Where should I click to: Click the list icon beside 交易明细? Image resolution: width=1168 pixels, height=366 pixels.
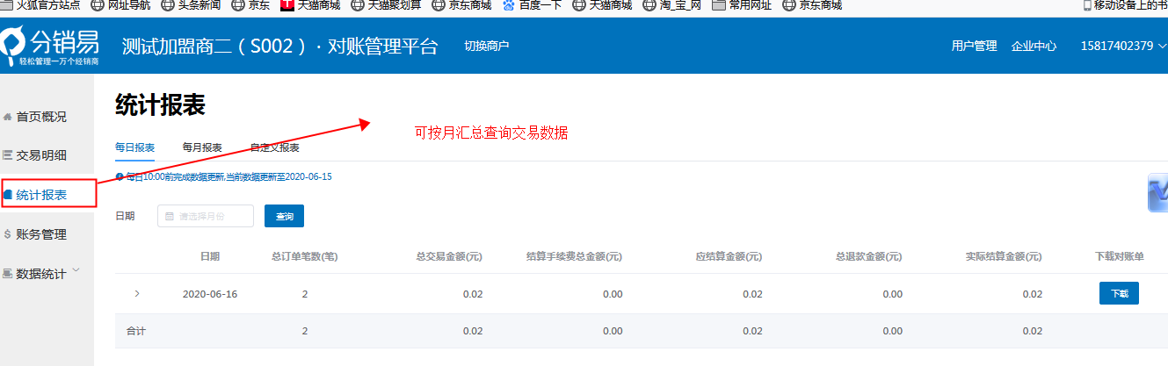(x=8, y=156)
